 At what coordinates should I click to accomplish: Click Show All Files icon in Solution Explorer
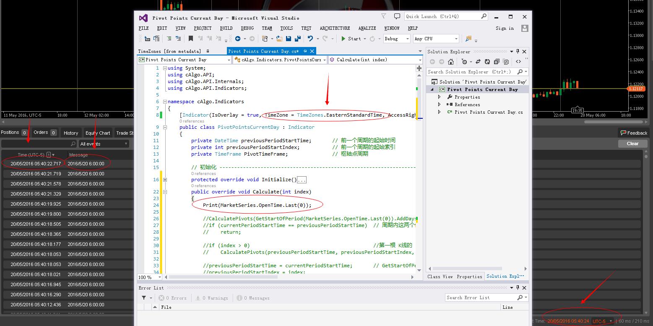click(x=506, y=62)
